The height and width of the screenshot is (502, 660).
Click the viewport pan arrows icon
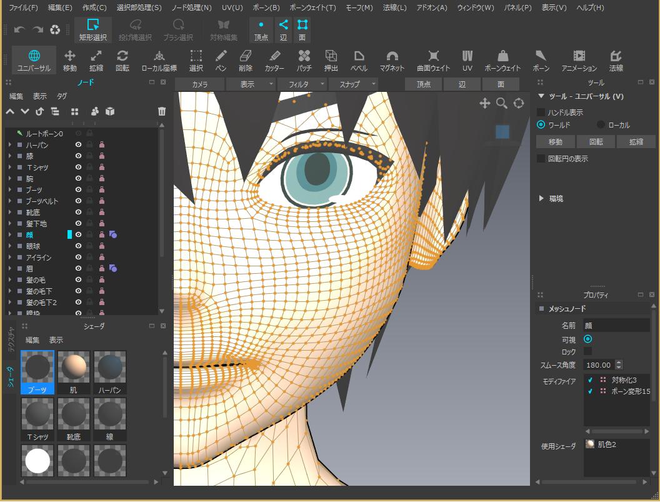click(484, 103)
